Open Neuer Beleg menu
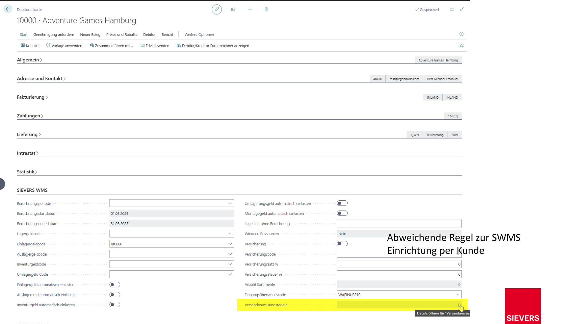The width and height of the screenshot is (576, 324). click(90, 34)
